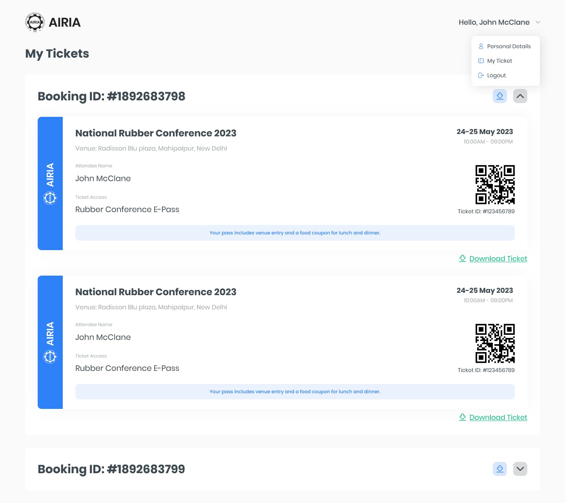
Task: Click the blue AIRIA stub on first ticket
Action: (50, 183)
